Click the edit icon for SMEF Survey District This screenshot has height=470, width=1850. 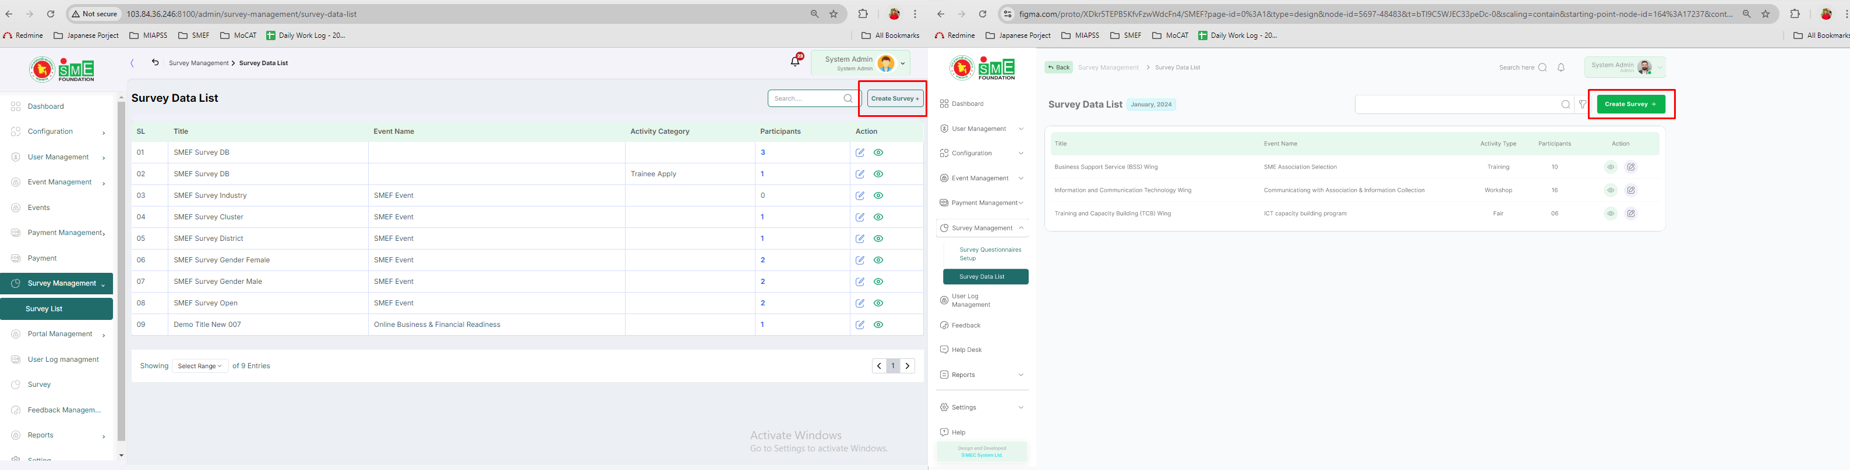pyautogui.click(x=860, y=238)
